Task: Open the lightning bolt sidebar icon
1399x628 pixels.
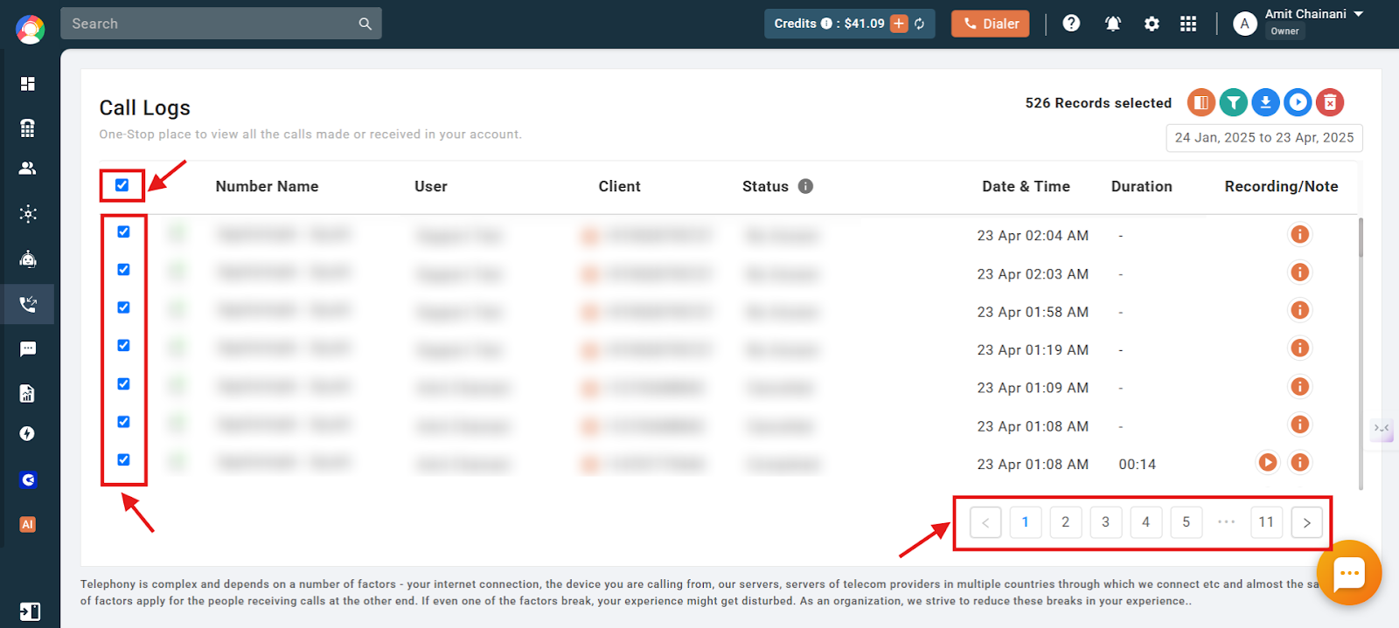Action: (28, 434)
